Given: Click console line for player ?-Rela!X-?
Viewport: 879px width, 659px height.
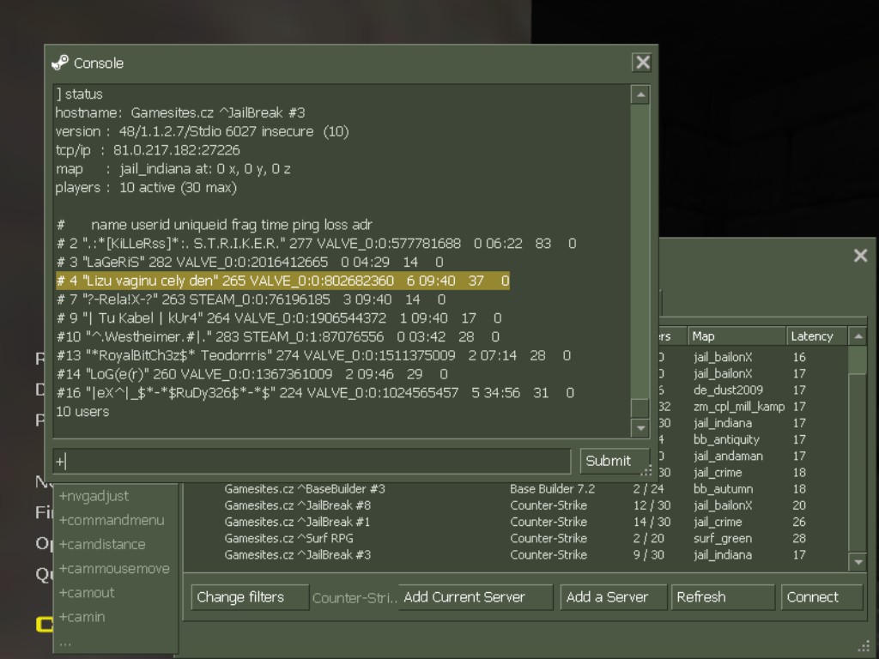Looking at the screenshot, I should (x=252, y=299).
